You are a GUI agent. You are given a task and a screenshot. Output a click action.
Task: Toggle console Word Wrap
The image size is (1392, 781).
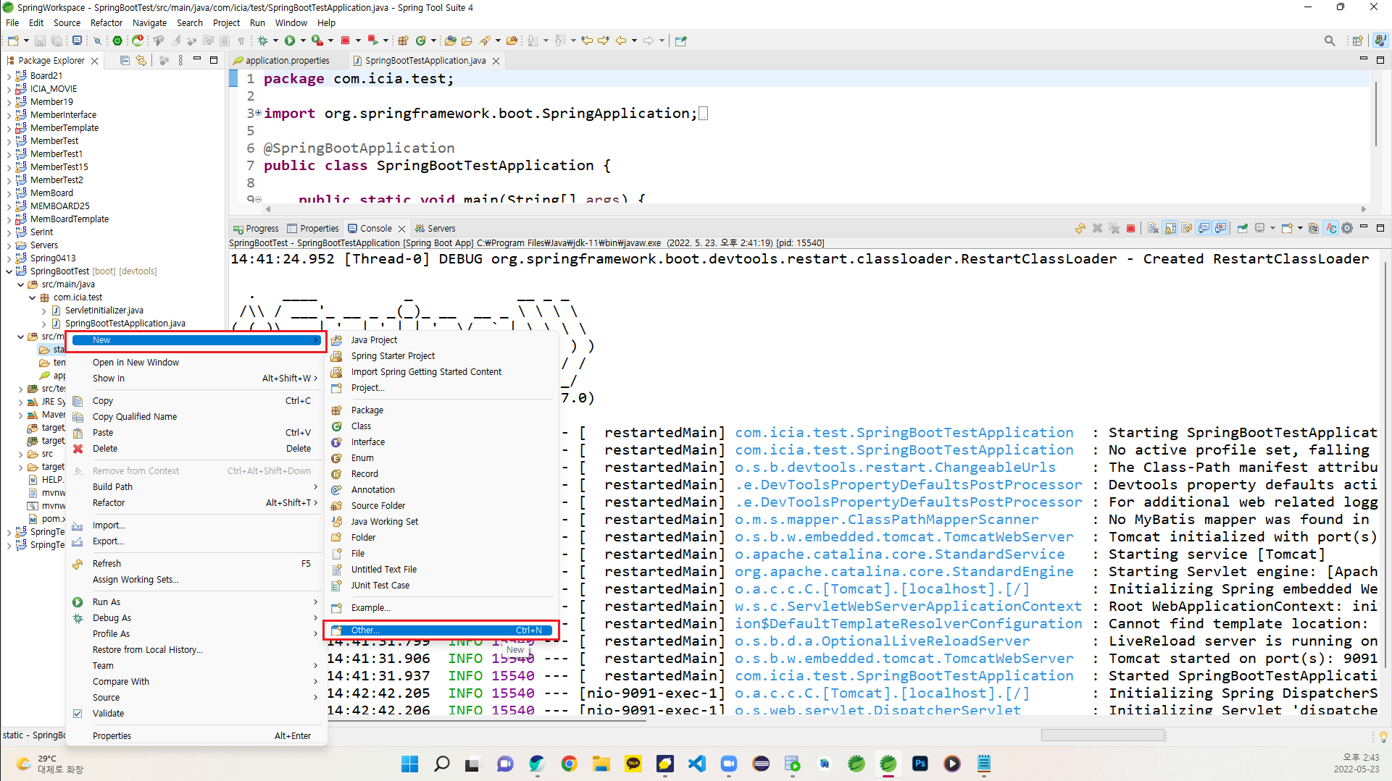1187,229
